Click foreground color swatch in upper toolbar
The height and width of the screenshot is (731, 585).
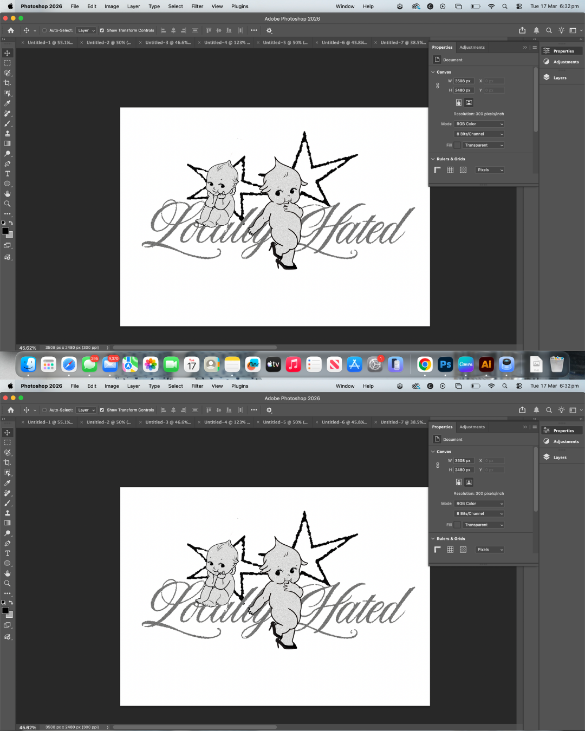click(x=5, y=231)
